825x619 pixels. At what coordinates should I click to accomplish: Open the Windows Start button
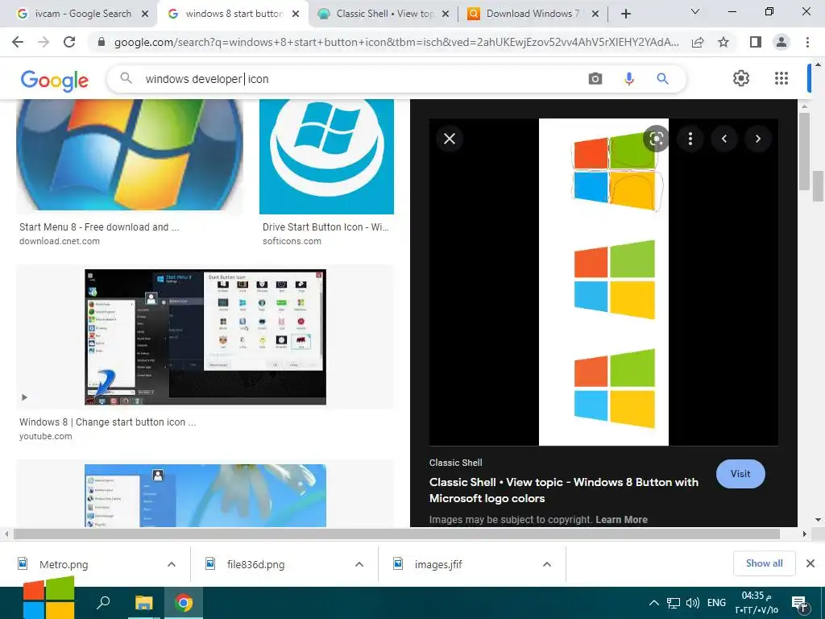tap(49, 600)
